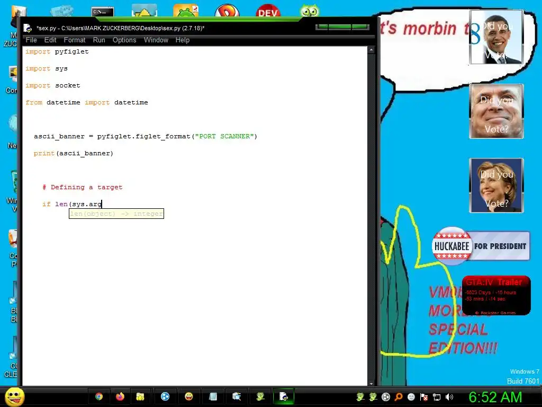542x407 pixels.
Task: Click the IDLE Python icon in title bar
Action: (x=28, y=29)
